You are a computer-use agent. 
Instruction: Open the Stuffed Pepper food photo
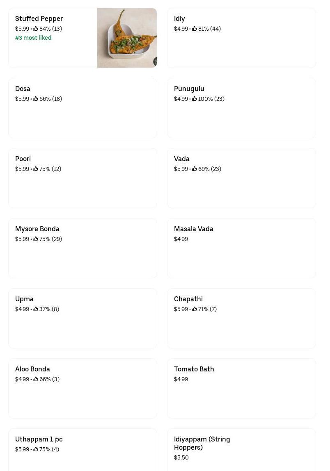(127, 38)
